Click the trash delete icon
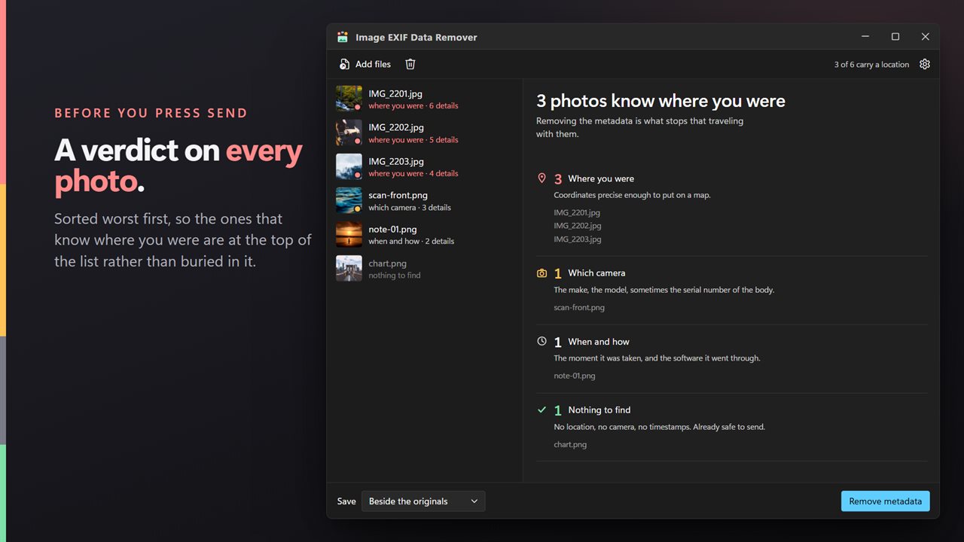The height and width of the screenshot is (542, 964). [x=410, y=64]
